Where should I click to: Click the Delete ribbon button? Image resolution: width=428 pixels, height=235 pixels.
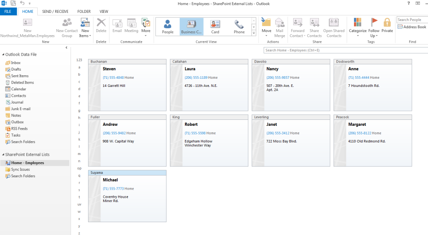tap(101, 26)
